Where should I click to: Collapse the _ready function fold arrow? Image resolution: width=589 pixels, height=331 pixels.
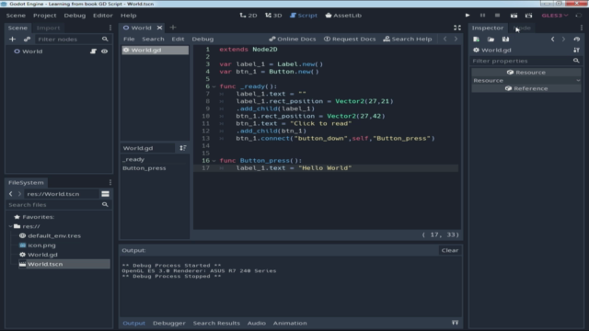214,86
